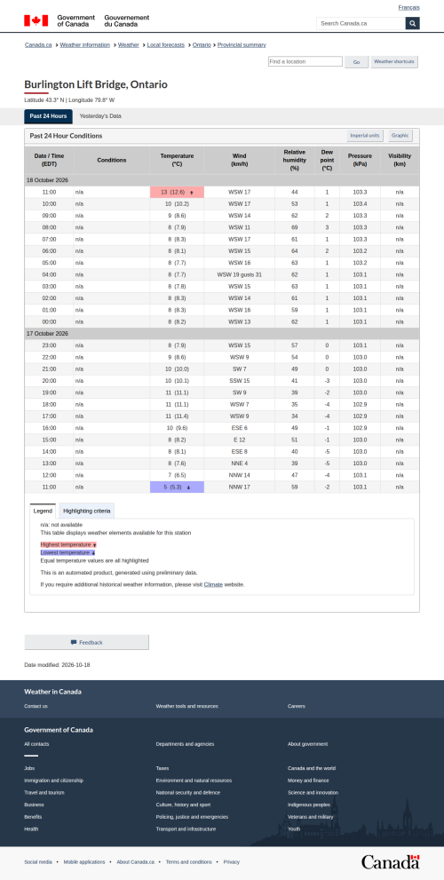Open Careers footer link
The image size is (444, 880).
coord(297,706)
